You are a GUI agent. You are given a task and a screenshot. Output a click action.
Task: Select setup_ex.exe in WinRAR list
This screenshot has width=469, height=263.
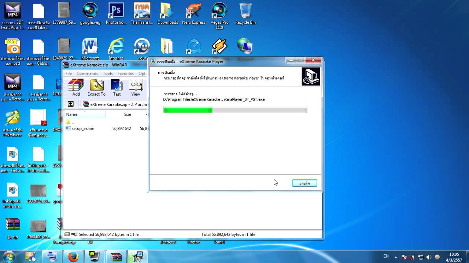(x=80, y=129)
